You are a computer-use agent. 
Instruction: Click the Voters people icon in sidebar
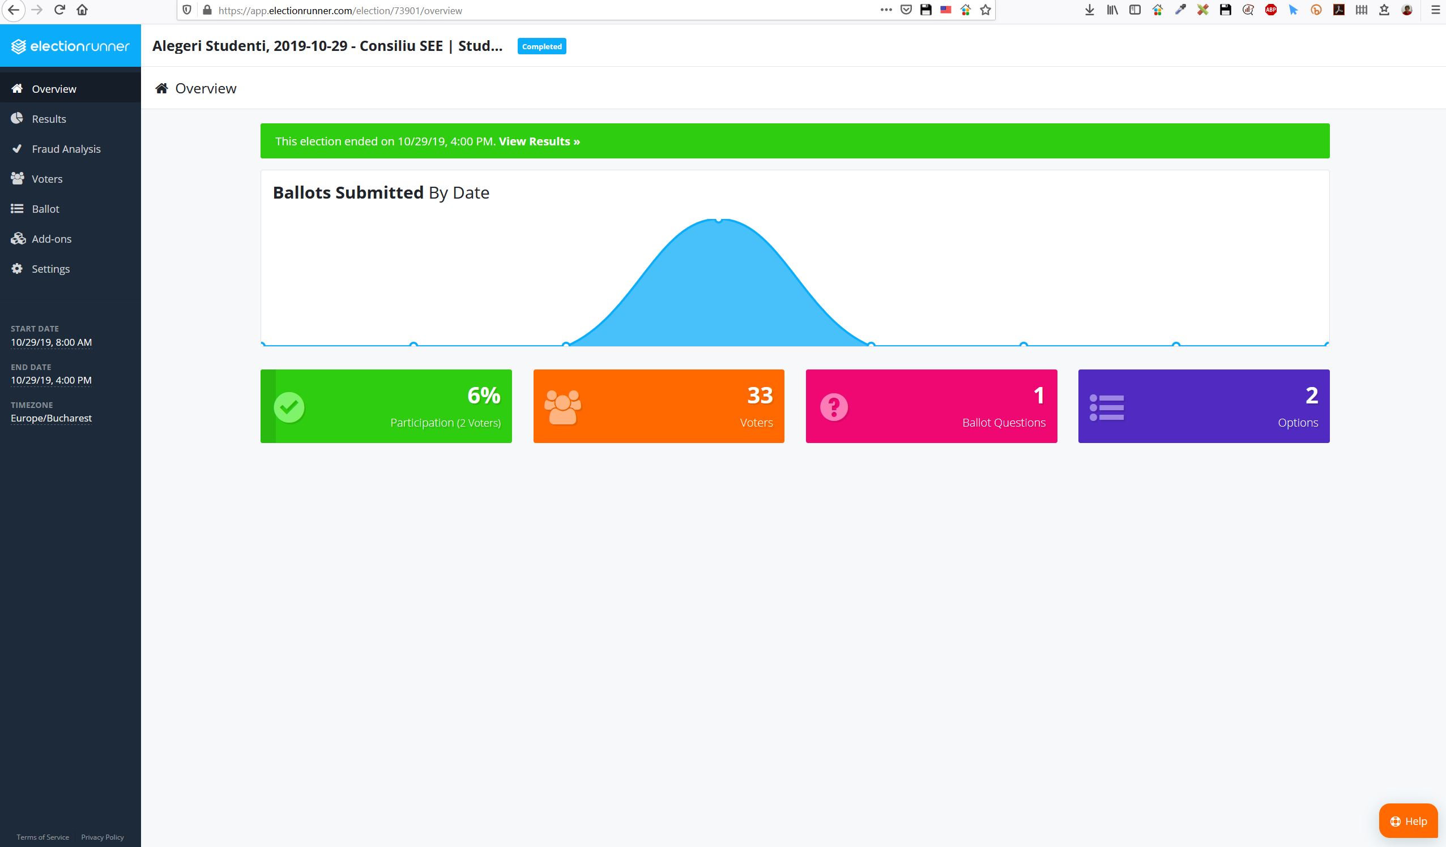(x=18, y=178)
